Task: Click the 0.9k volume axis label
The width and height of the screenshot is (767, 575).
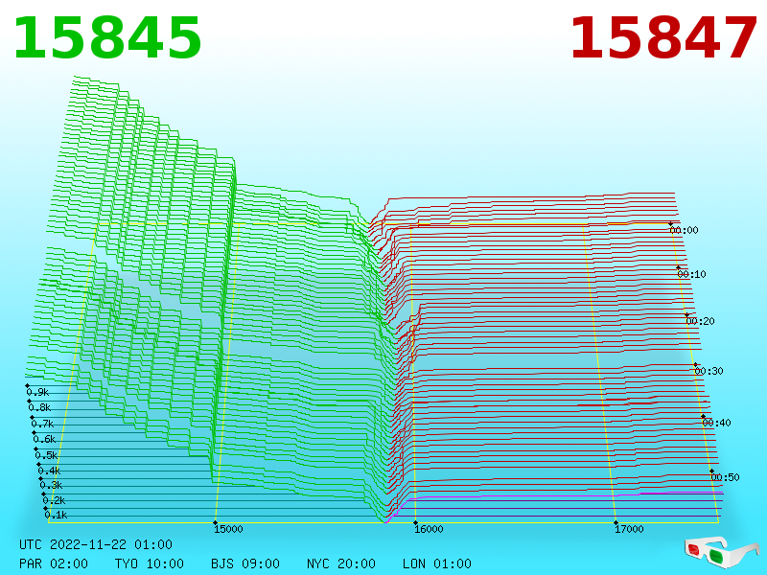Action: coord(37,392)
